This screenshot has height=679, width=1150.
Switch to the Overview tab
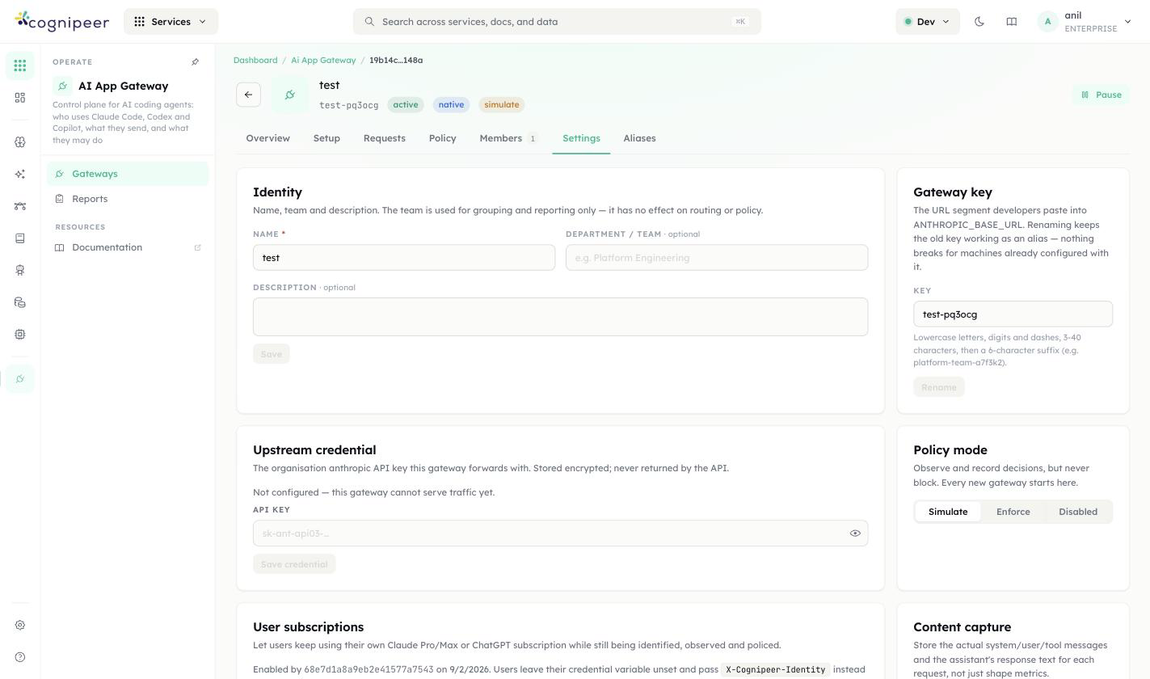[267, 138]
